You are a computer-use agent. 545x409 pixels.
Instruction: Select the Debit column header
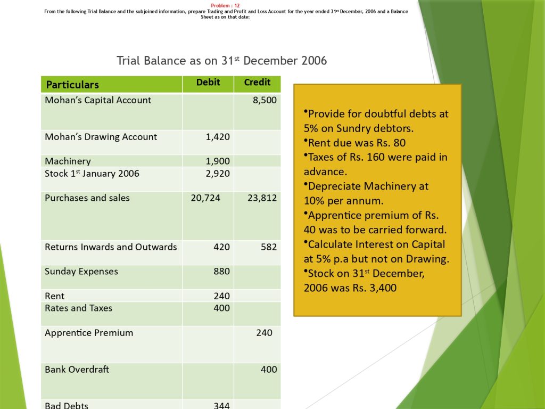click(208, 83)
